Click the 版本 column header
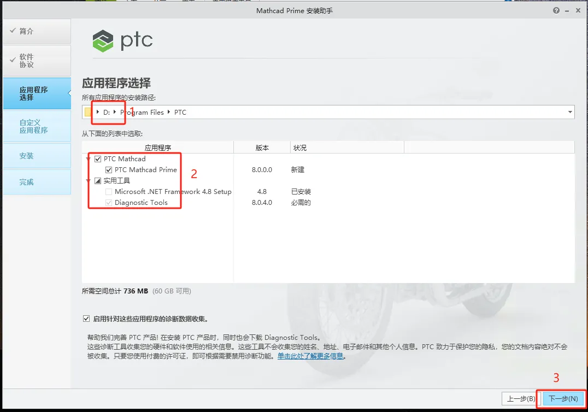This screenshot has height=412, width=588. pos(262,148)
